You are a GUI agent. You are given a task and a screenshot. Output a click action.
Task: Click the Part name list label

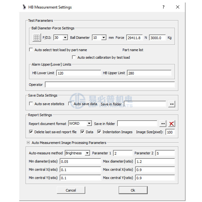[x=133, y=50]
